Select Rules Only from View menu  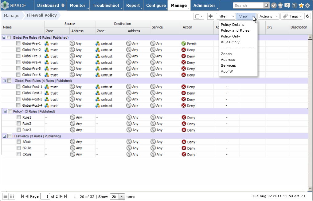pyautogui.click(x=230, y=42)
